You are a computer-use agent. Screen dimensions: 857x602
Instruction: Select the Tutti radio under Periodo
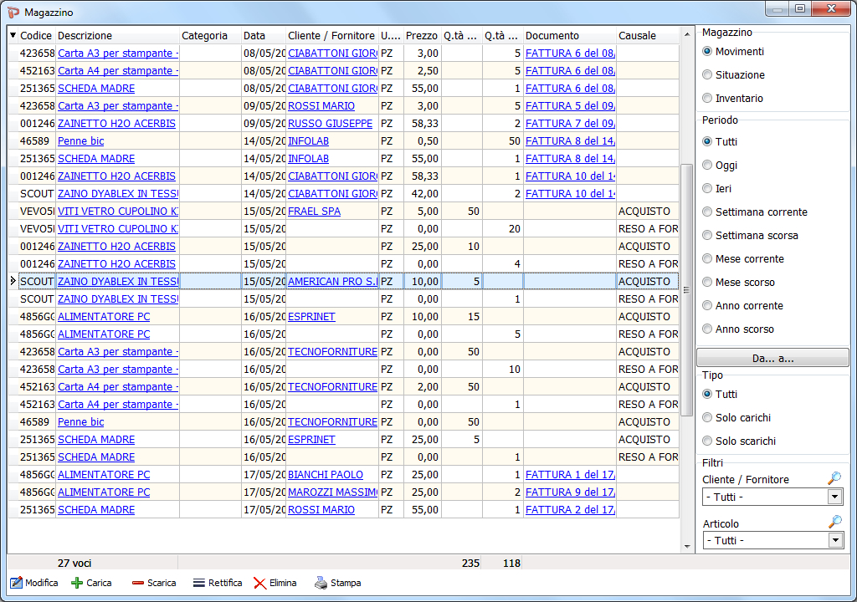pos(707,141)
